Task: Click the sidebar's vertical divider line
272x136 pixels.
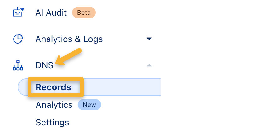Action: coord(161,47)
